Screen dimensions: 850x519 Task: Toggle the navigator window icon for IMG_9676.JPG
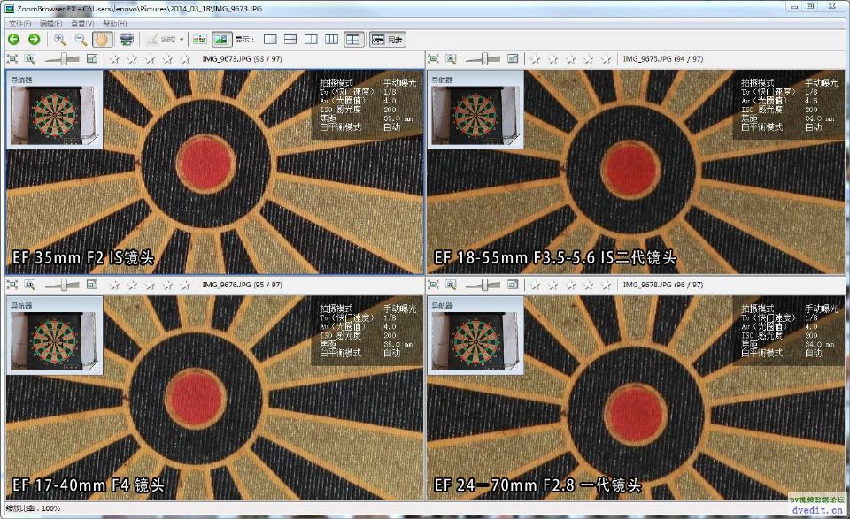[x=92, y=284]
